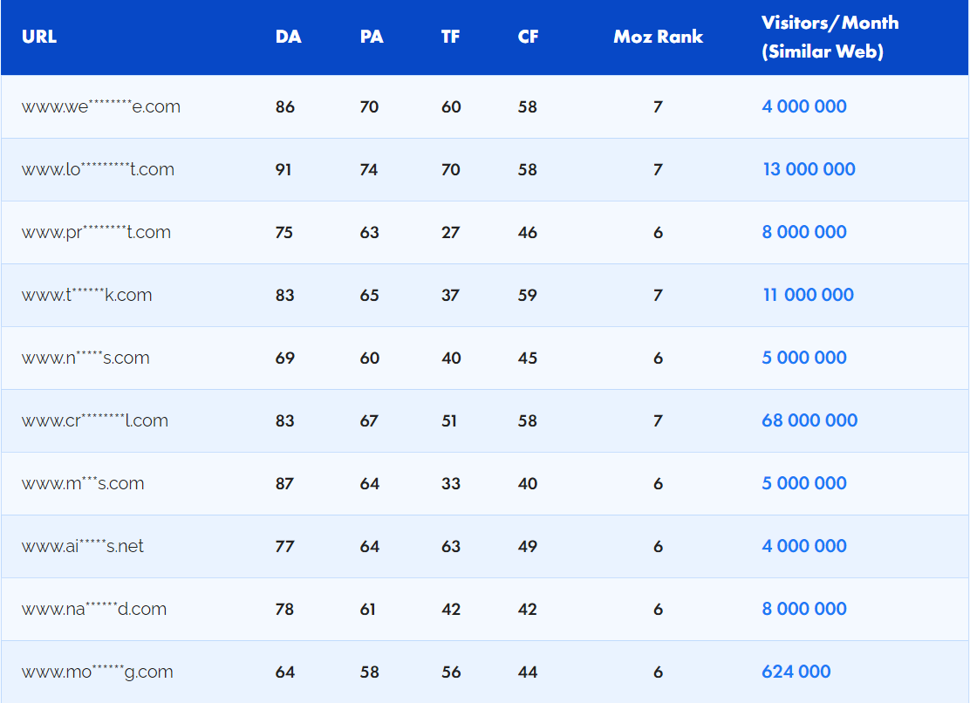Click the TF column header
The image size is (970, 703).
450,37
